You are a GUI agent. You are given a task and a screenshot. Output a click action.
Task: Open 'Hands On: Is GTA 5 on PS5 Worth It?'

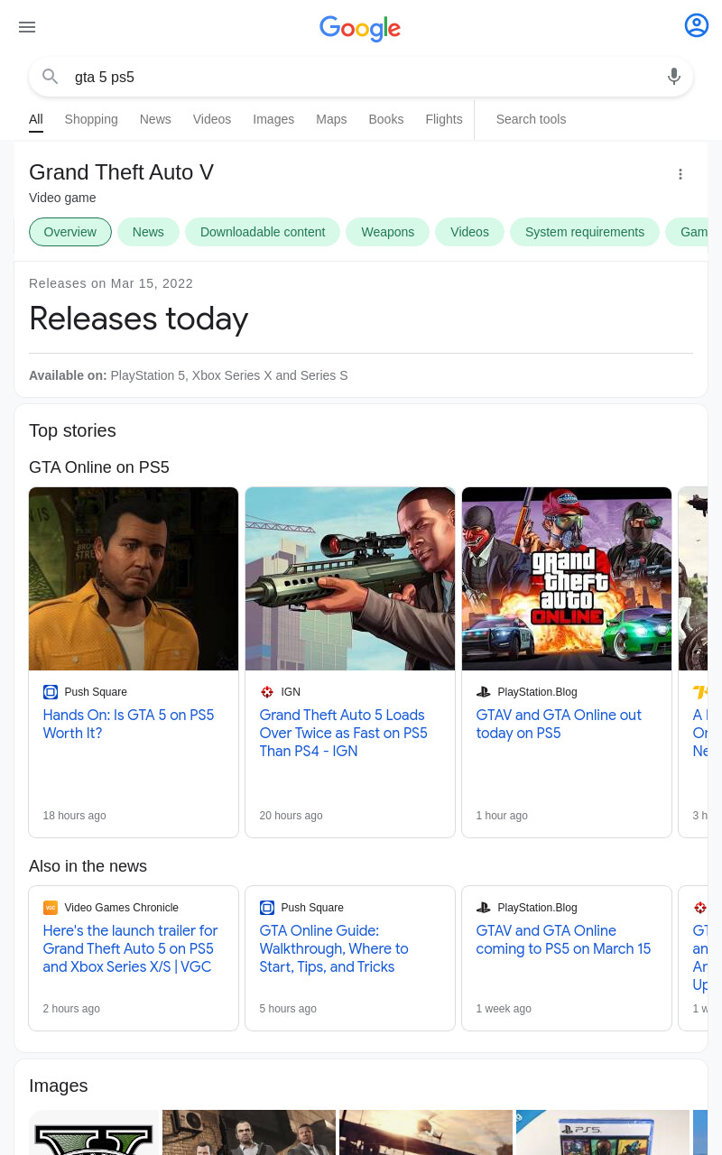click(x=128, y=724)
